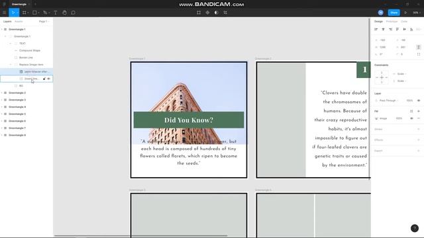Open a new file tab with plus

tap(35, 5)
